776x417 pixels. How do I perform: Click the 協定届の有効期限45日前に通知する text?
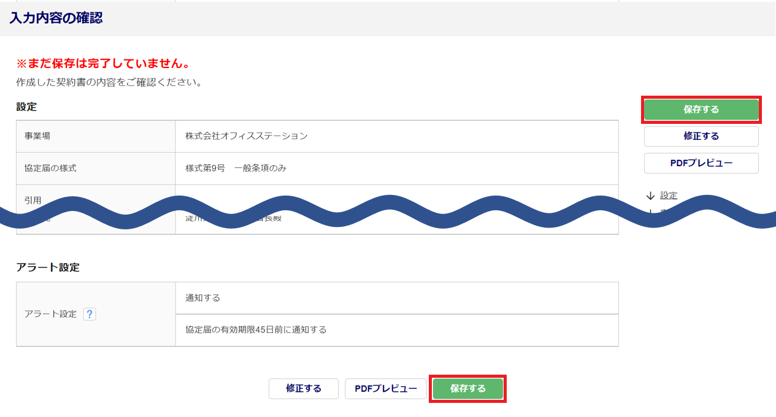coord(256,330)
